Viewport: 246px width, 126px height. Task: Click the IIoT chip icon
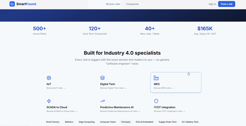(49, 78)
